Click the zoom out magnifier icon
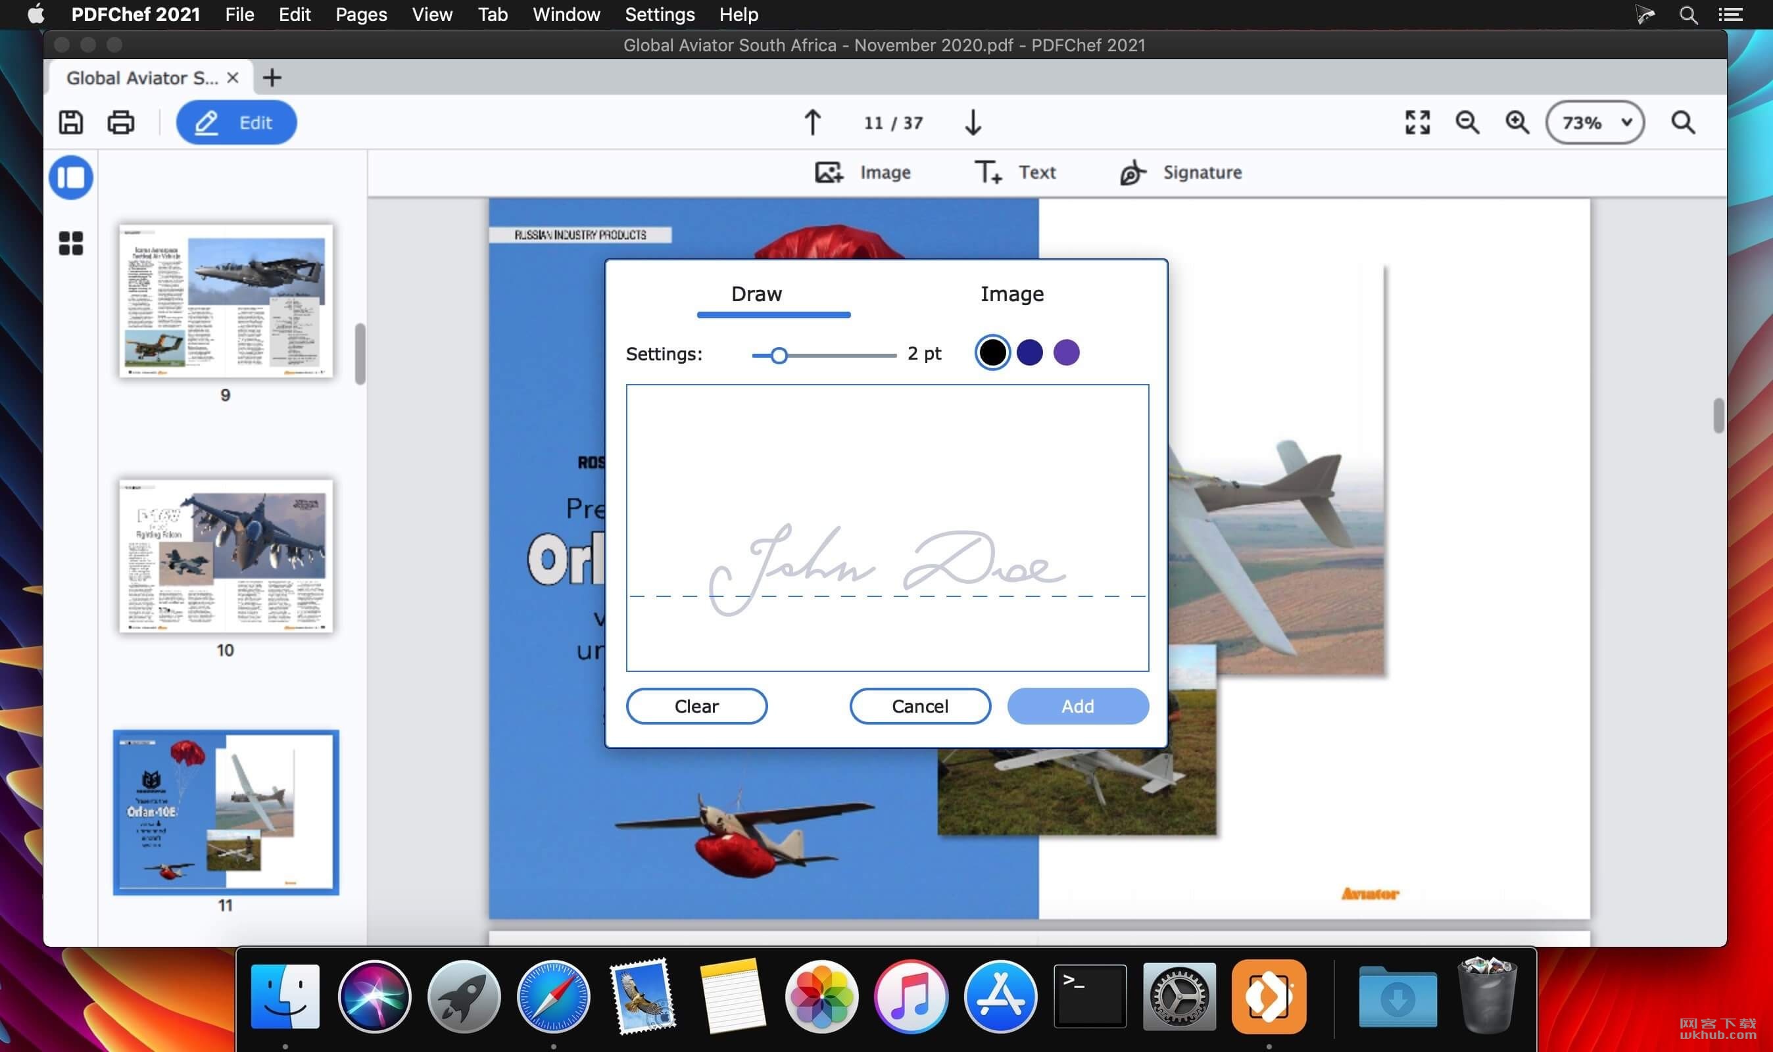The width and height of the screenshot is (1773, 1052). pyautogui.click(x=1467, y=123)
